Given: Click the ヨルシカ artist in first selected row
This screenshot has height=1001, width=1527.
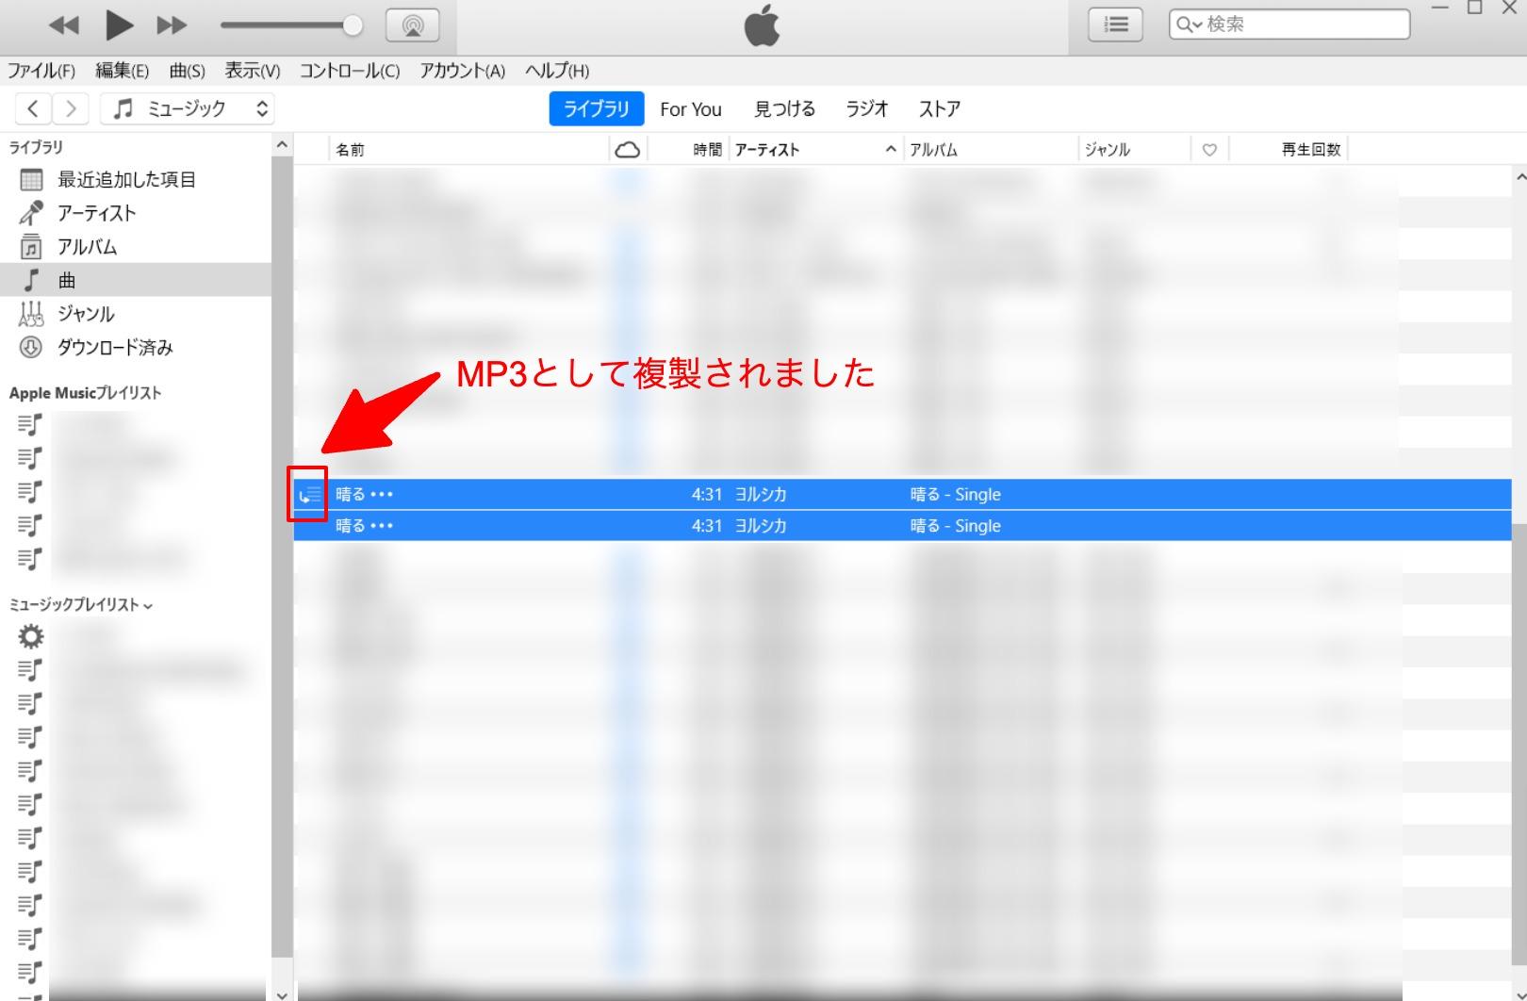Looking at the screenshot, I should point(761,494).
